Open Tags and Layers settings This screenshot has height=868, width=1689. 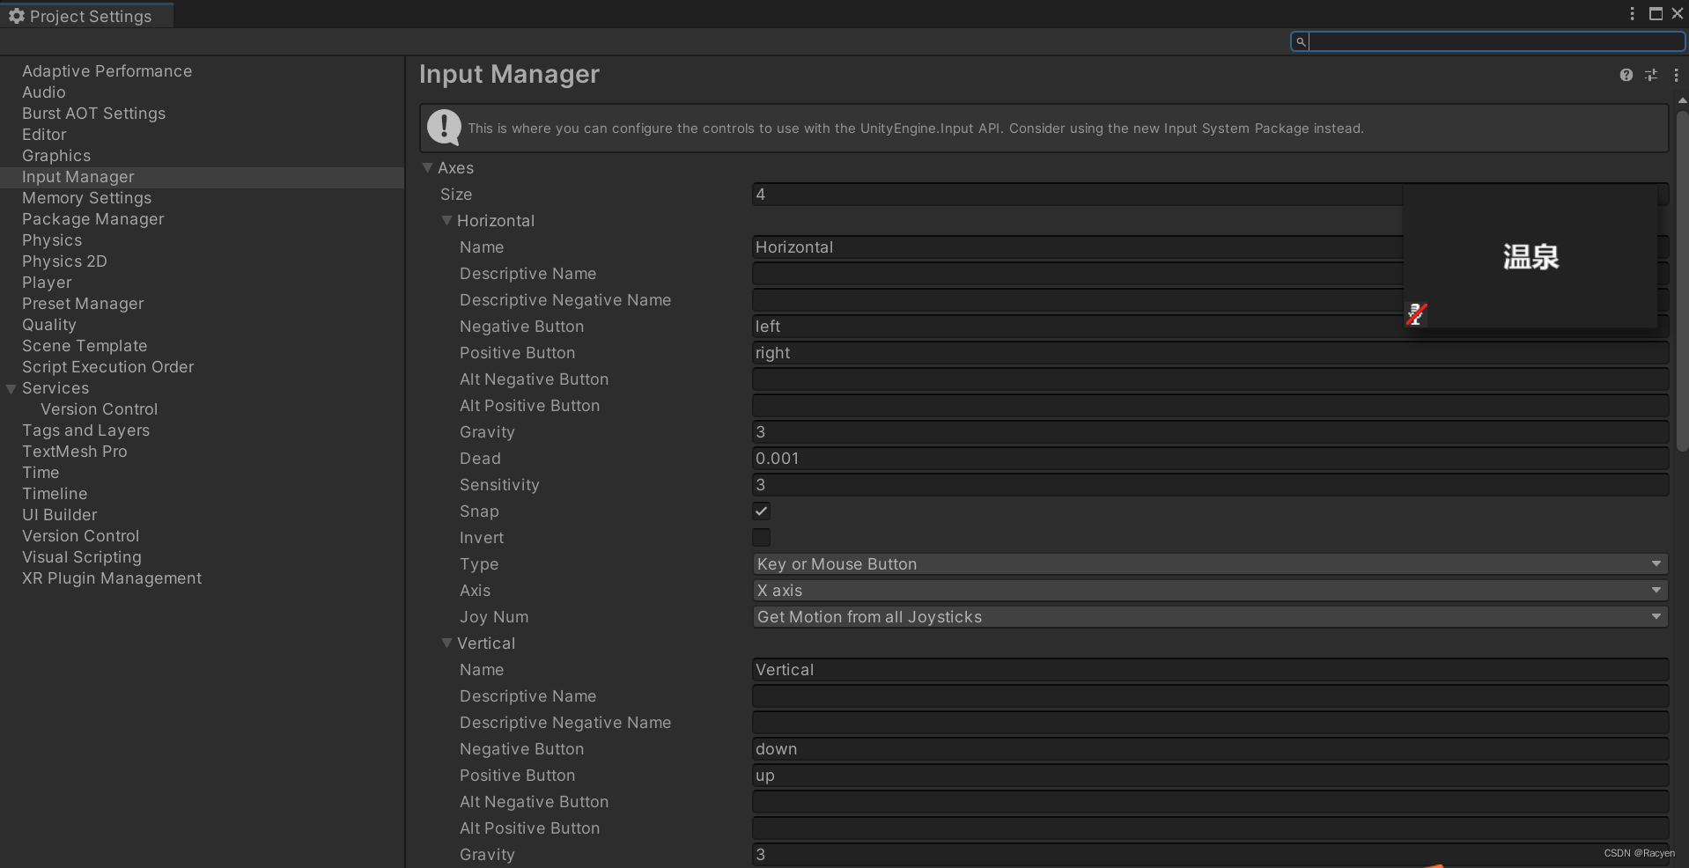pos(85,430)
